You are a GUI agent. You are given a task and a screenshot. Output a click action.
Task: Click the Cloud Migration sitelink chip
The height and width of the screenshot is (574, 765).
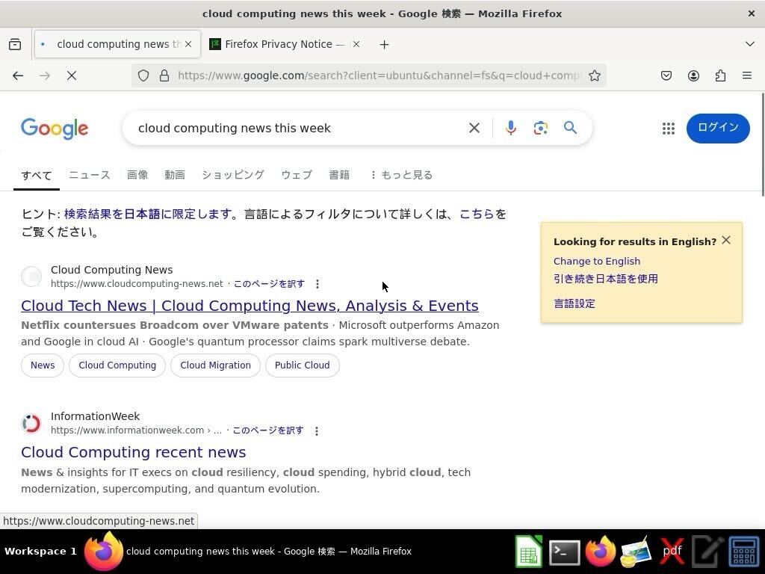pos(215,365)
